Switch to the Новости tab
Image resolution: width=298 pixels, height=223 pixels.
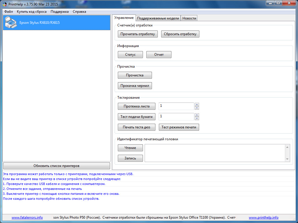click(189, 18)
